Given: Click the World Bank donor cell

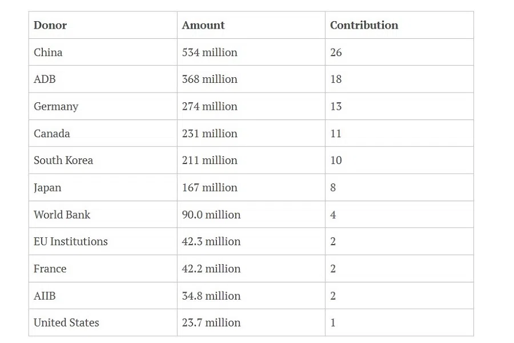Looking at the screenshot, I should [x=62, y=214].
